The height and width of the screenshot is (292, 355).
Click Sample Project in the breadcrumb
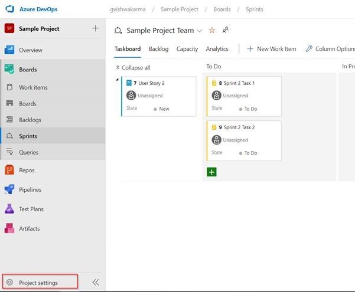[x=180, y=9]
